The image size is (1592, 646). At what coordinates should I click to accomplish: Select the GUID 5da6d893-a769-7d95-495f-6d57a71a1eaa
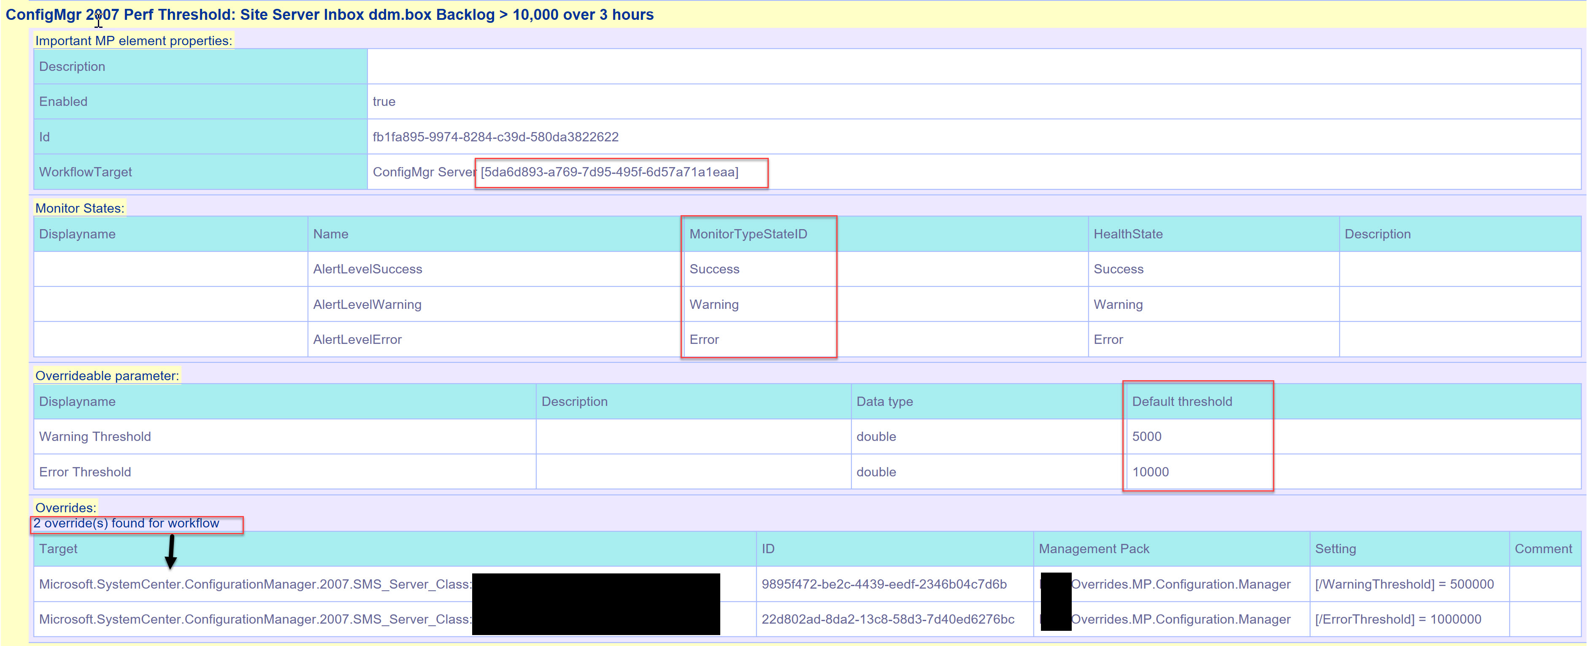coord(609,172)
